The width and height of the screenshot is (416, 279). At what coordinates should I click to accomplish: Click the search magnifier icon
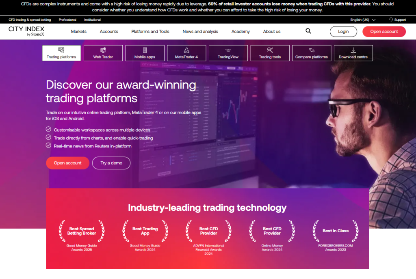[x=308, y=31]
